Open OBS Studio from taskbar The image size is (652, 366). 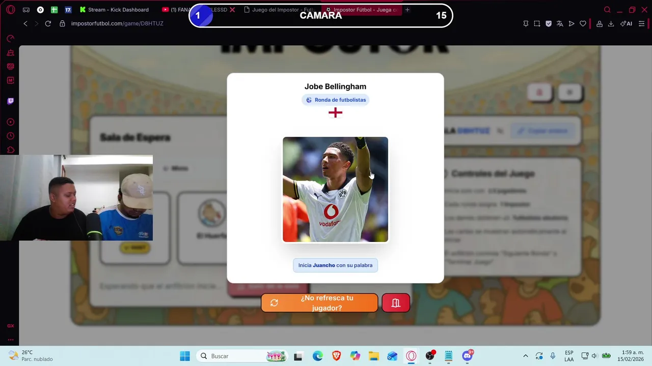(x=430, y=356)
